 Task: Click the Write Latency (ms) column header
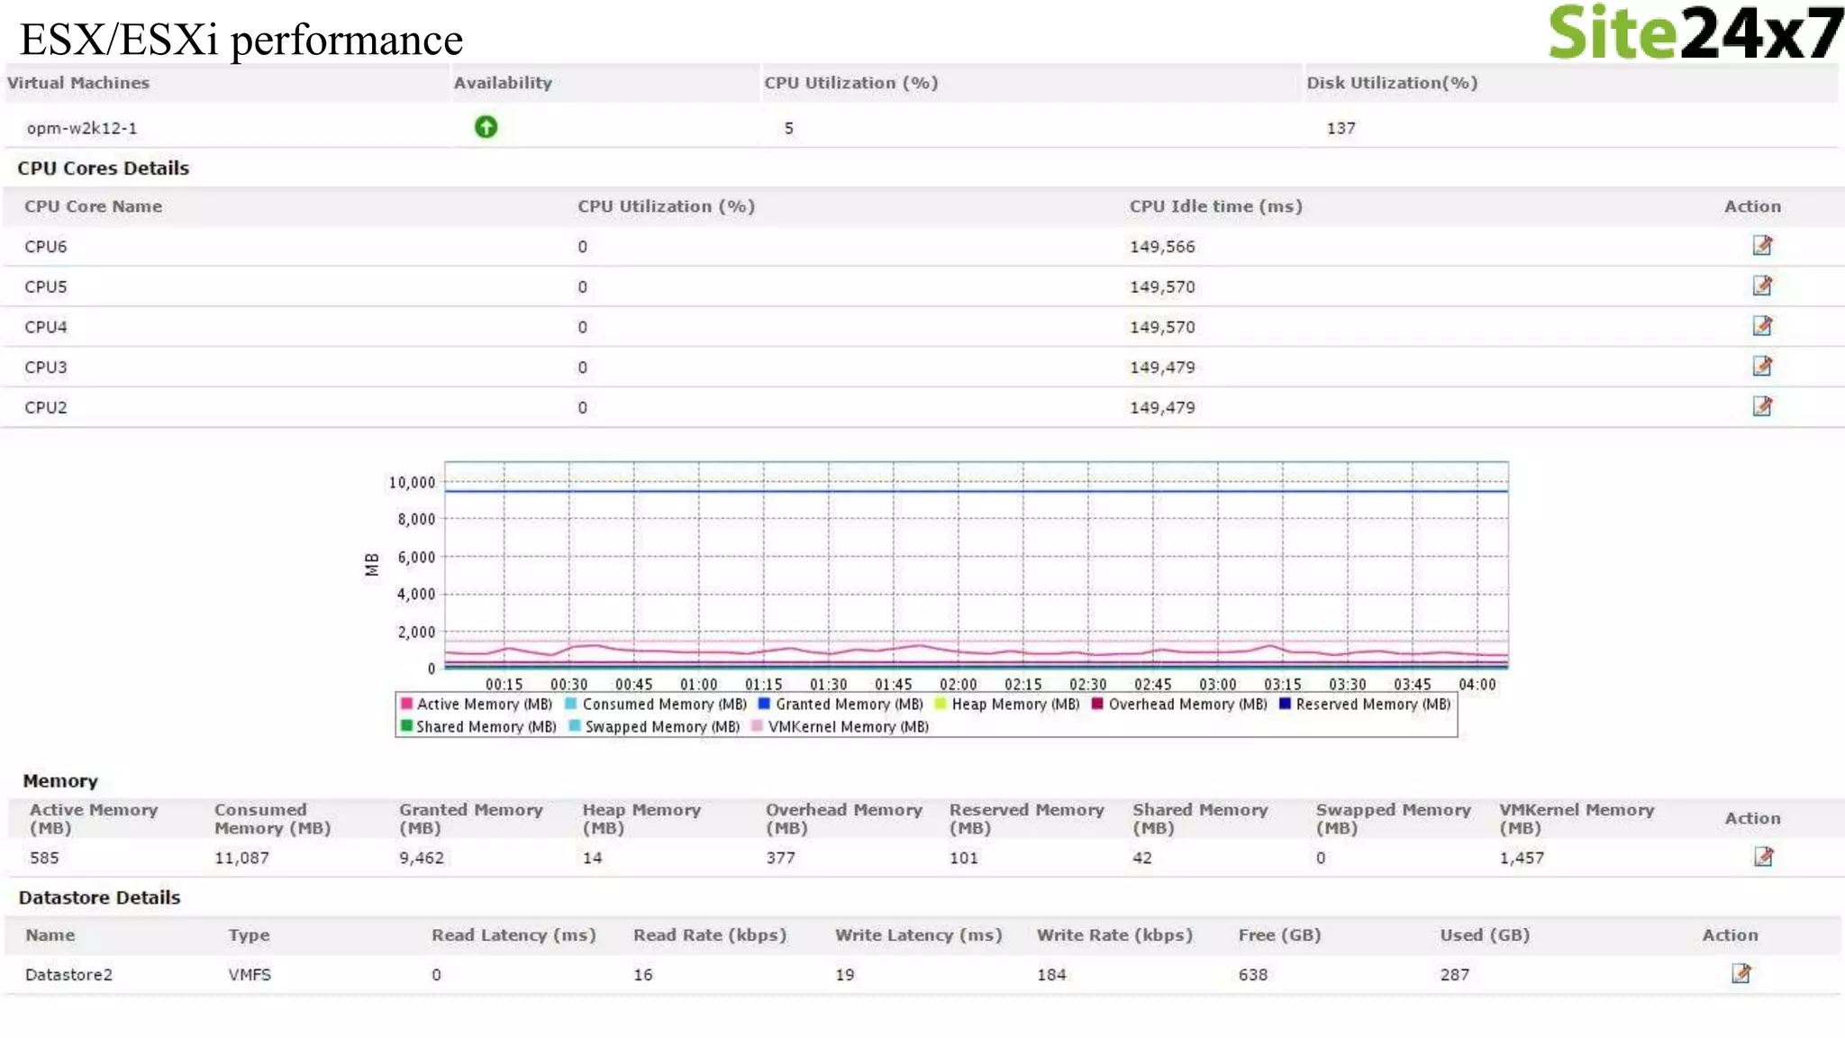(x=919, y=935)
